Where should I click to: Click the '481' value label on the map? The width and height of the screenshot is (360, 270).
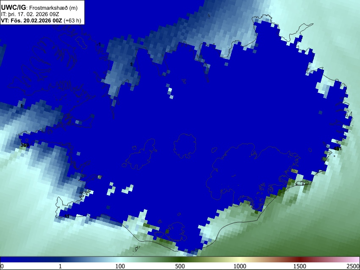point(338,149)
